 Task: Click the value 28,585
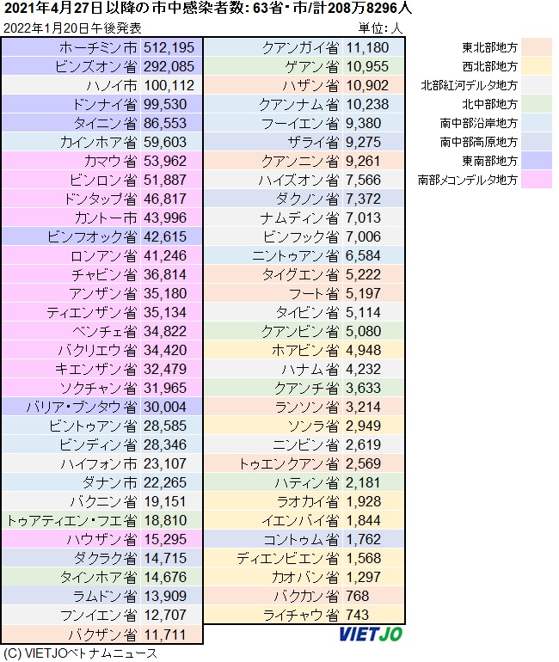click(164, 426)
